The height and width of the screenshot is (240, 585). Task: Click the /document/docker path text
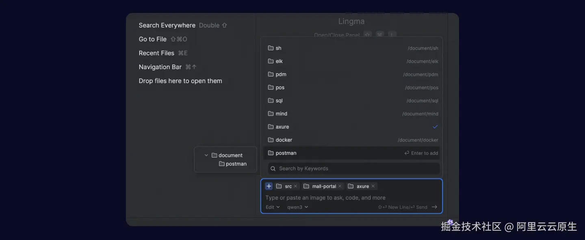tap(418, 140)
